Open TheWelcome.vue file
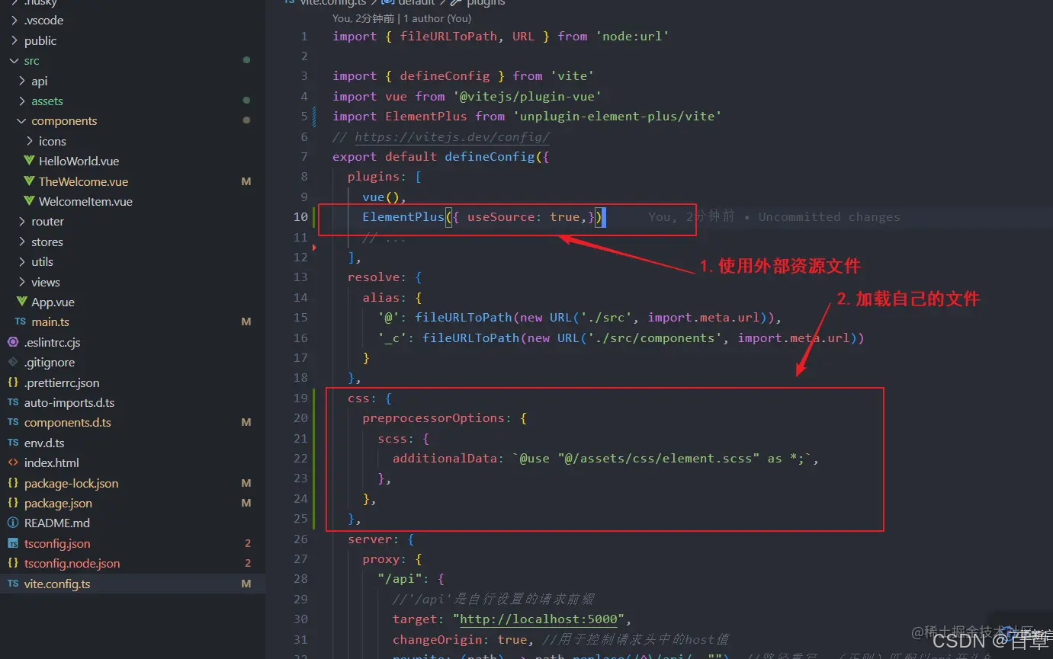The width and height of the screenshot is (1053, 659). point(83,181)
